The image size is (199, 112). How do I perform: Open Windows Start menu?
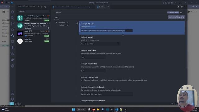click(73, 110)
